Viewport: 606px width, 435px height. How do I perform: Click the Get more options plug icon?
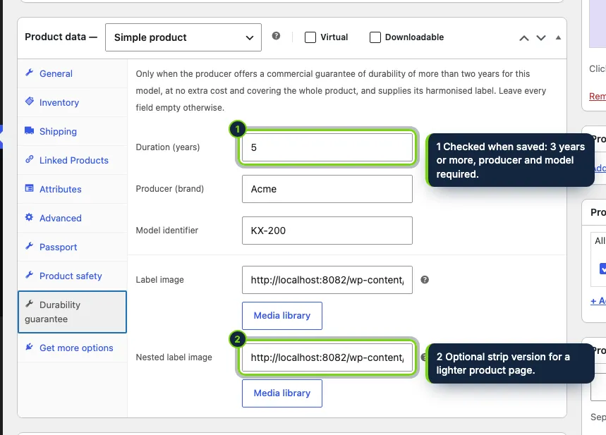click(30, 347)
